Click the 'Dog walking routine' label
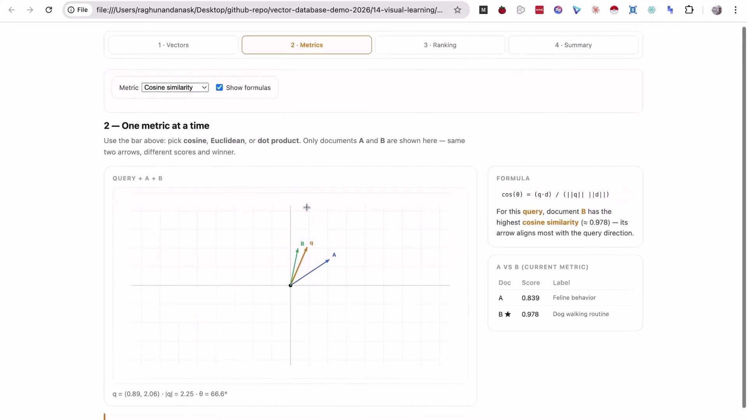The height and width of the screenshot is (420, 747). pos(581,314)
